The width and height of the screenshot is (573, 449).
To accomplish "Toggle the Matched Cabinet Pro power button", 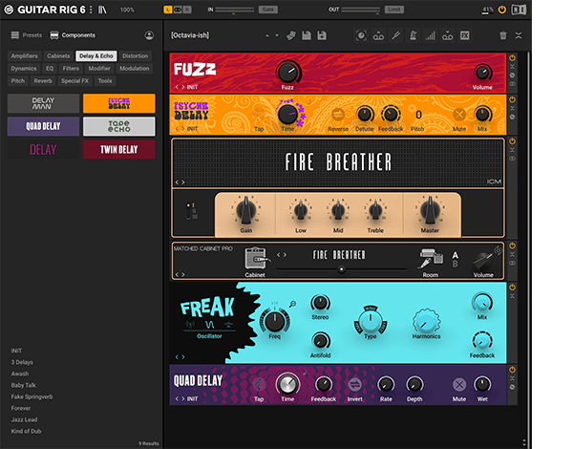I will [512, 246].
